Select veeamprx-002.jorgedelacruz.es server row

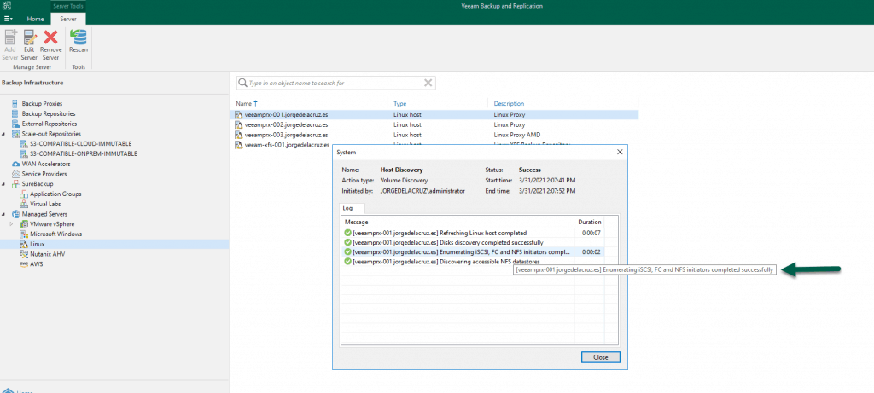[436, 124]
